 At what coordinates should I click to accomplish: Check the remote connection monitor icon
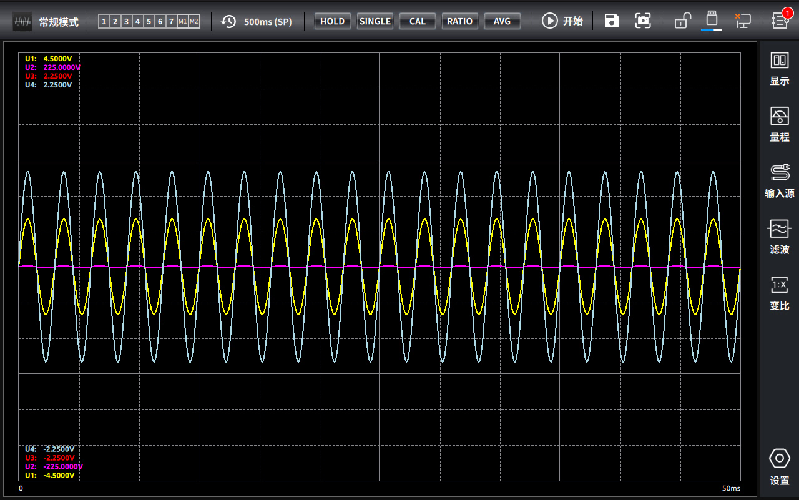[x=742, y=21]
